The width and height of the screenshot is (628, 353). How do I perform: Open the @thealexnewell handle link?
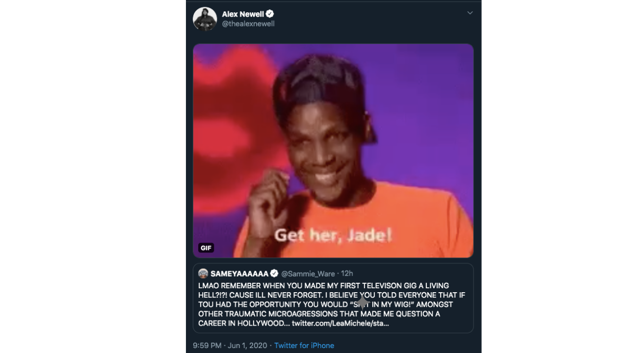pyautogui.click(x=248, y=24)
